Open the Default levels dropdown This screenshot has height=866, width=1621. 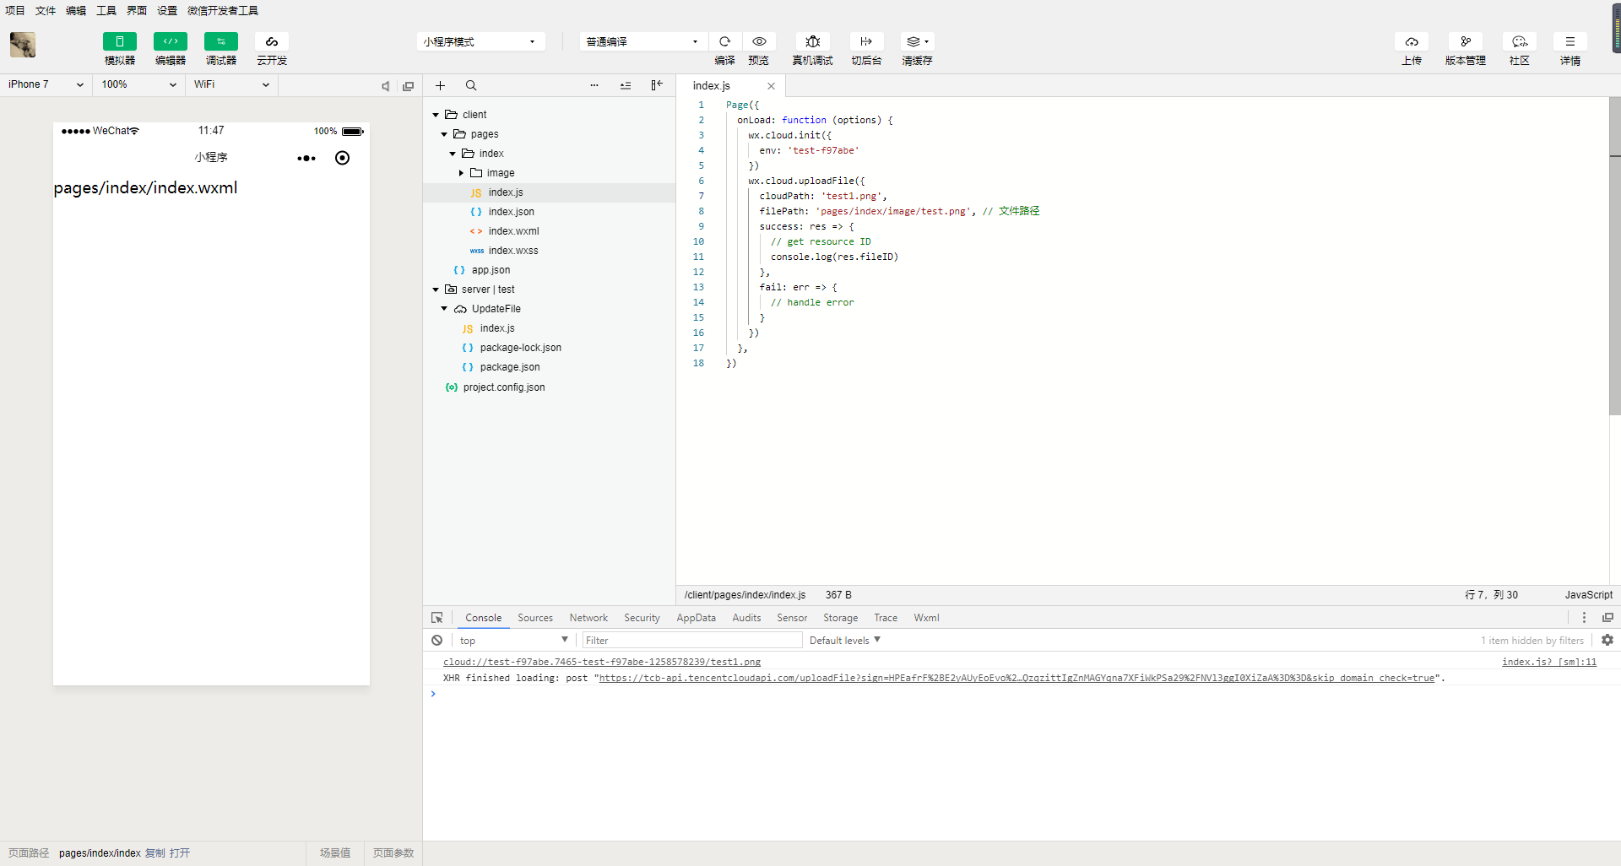pos(844,641)
